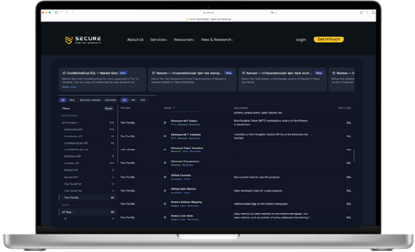Filter by API type pill
This screenshot has height=252, width=415.
[133, 100]
